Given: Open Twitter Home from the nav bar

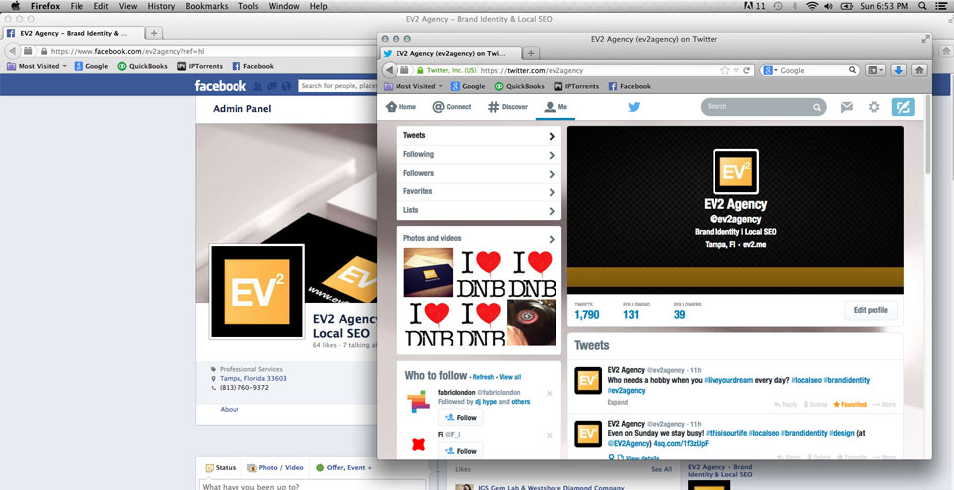Looking at the screenshot, I should 400,107.
